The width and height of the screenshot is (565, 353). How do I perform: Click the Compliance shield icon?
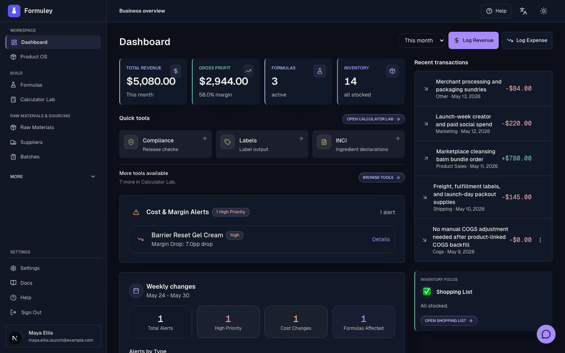pyautogui.click(x=131, y=142)
